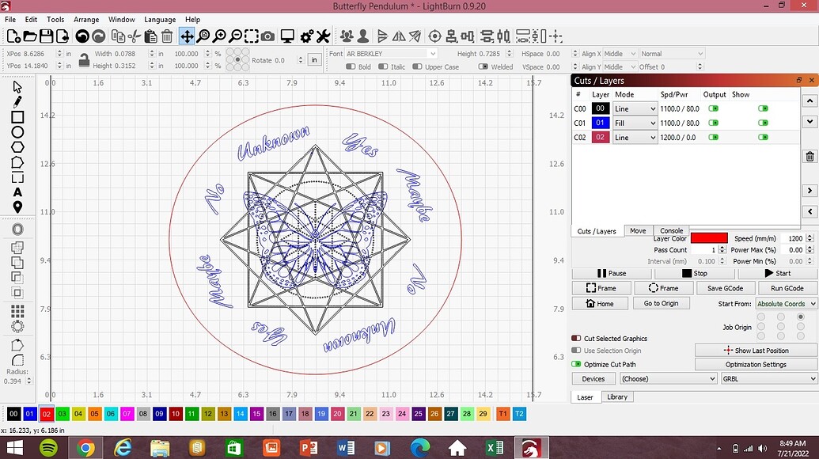The width and height of the screenshot is (819, 459).
Task: Disable Optimize Cut Path
Action: click(576, 364)
